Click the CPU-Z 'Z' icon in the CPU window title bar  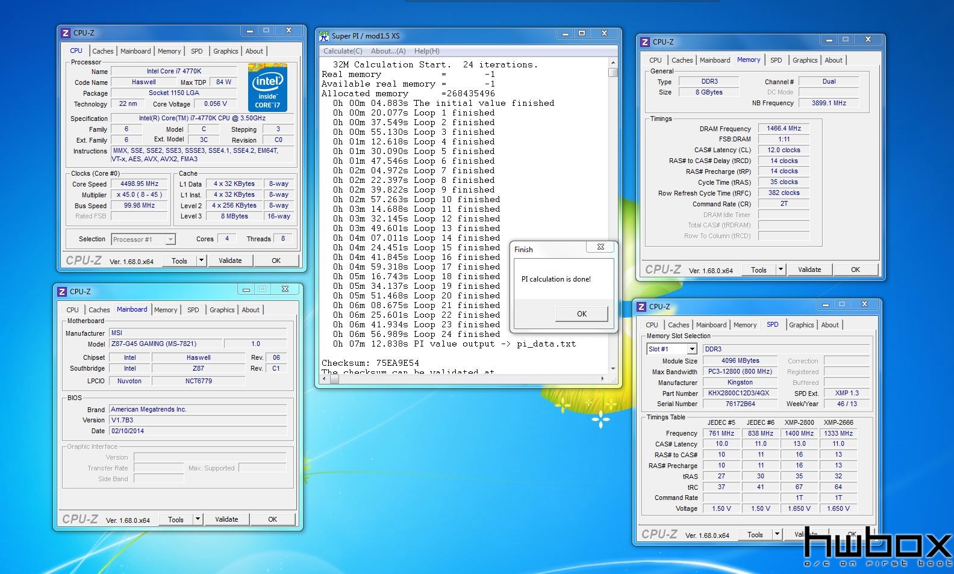(66, 32)
